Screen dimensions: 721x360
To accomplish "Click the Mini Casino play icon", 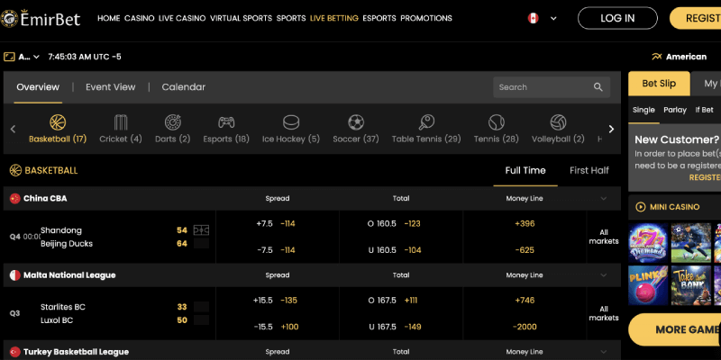I will (x=640, y=207).
